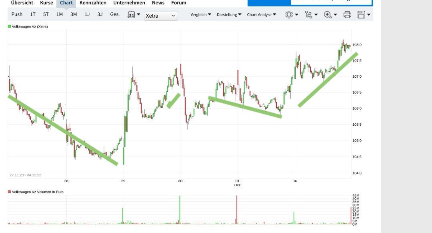Expand dropdown arrow beside zoom magnifier

[x=335, y=15]
